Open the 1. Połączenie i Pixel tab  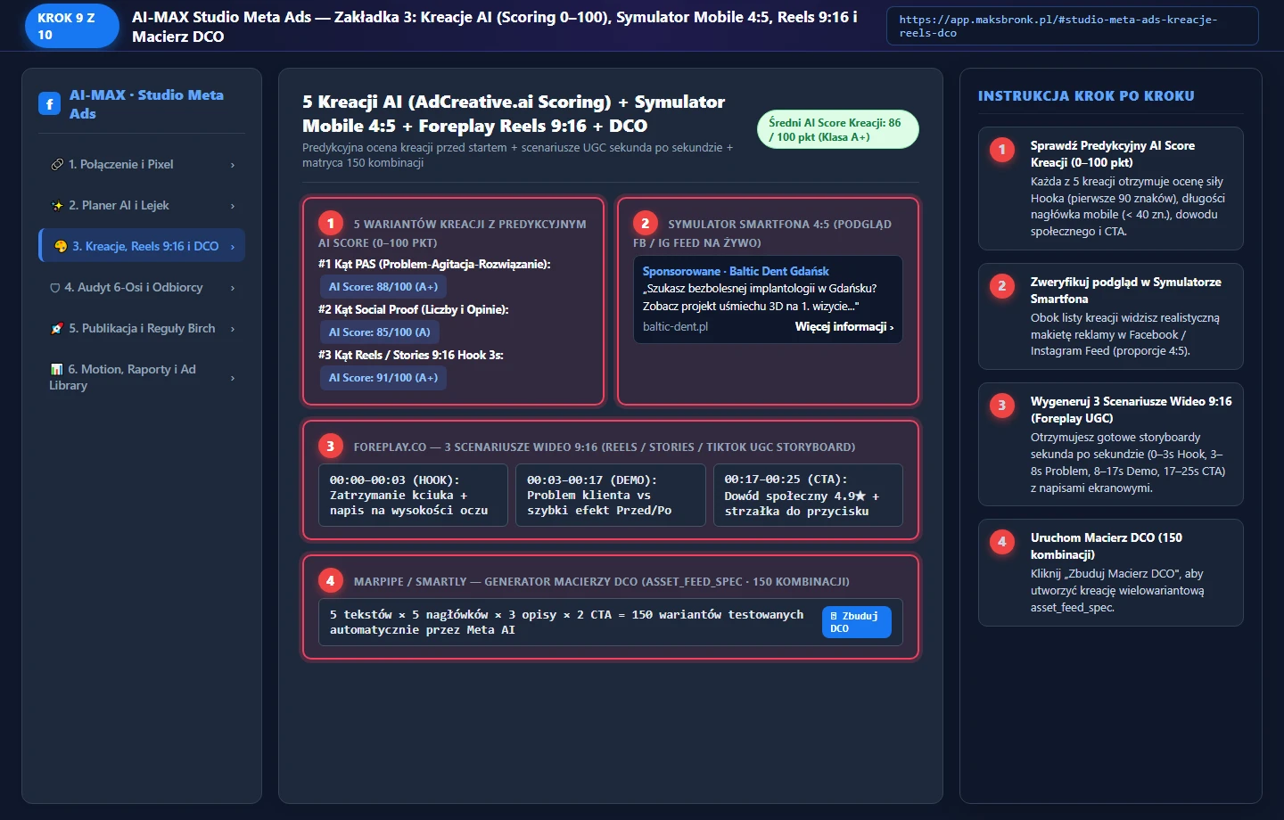point(142,164)
